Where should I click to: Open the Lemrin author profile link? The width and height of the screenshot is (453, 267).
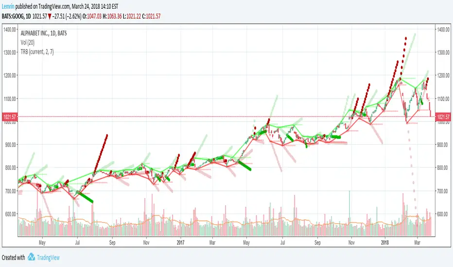click(x=8, y=6)
